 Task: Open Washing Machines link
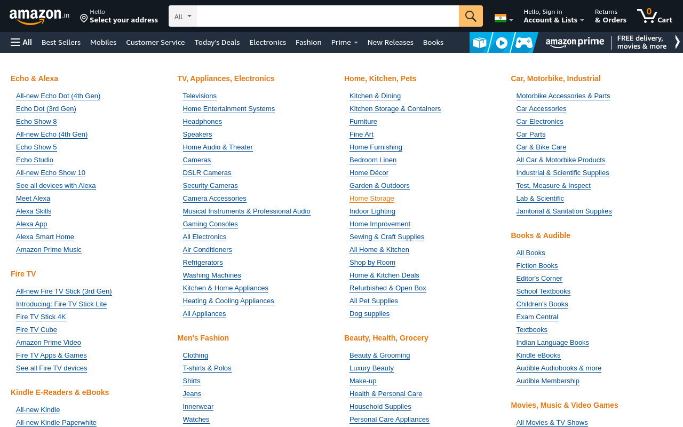pyautogui.click(x=212, y=275)
